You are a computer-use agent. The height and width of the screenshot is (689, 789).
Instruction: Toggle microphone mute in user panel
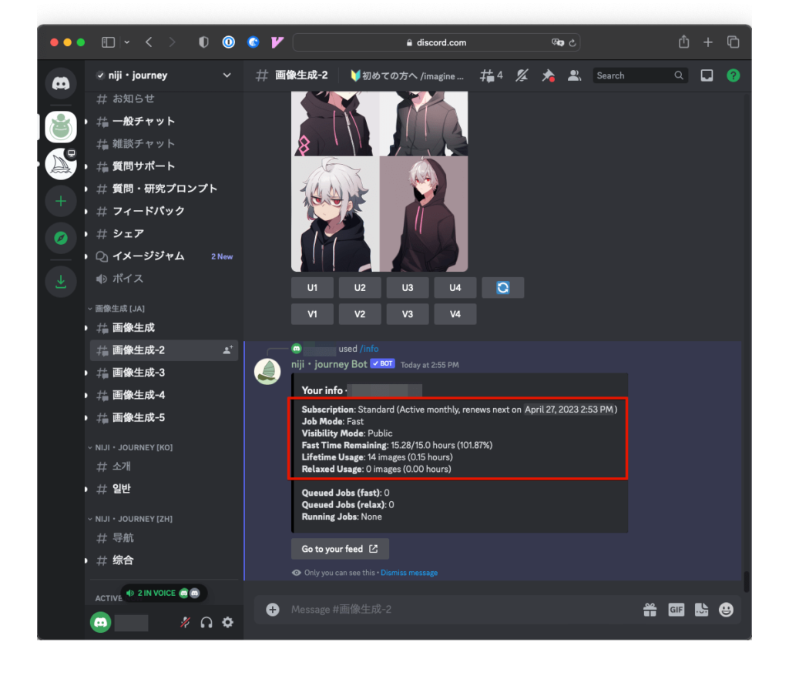click(x=185, y=623)
